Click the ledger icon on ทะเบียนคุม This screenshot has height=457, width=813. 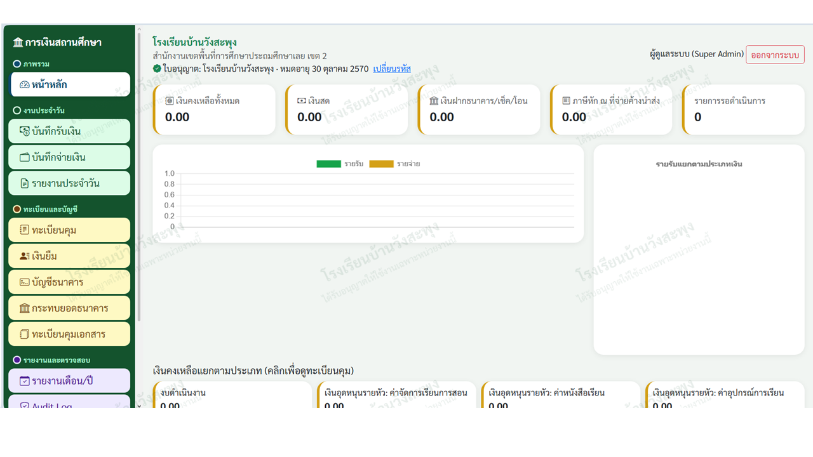24,230
